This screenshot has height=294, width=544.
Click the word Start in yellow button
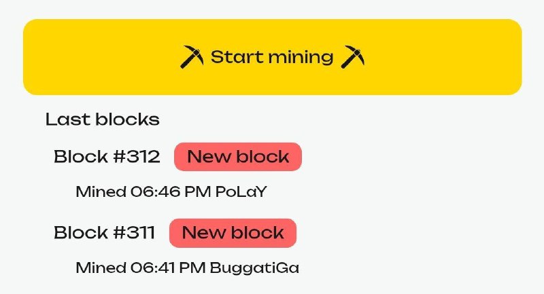click(237, 57)
